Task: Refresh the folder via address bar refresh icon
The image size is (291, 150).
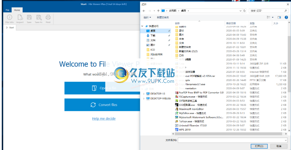Action: point(245,11)
